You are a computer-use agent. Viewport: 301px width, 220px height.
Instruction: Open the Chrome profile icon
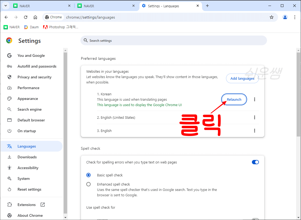click(285, 17)
